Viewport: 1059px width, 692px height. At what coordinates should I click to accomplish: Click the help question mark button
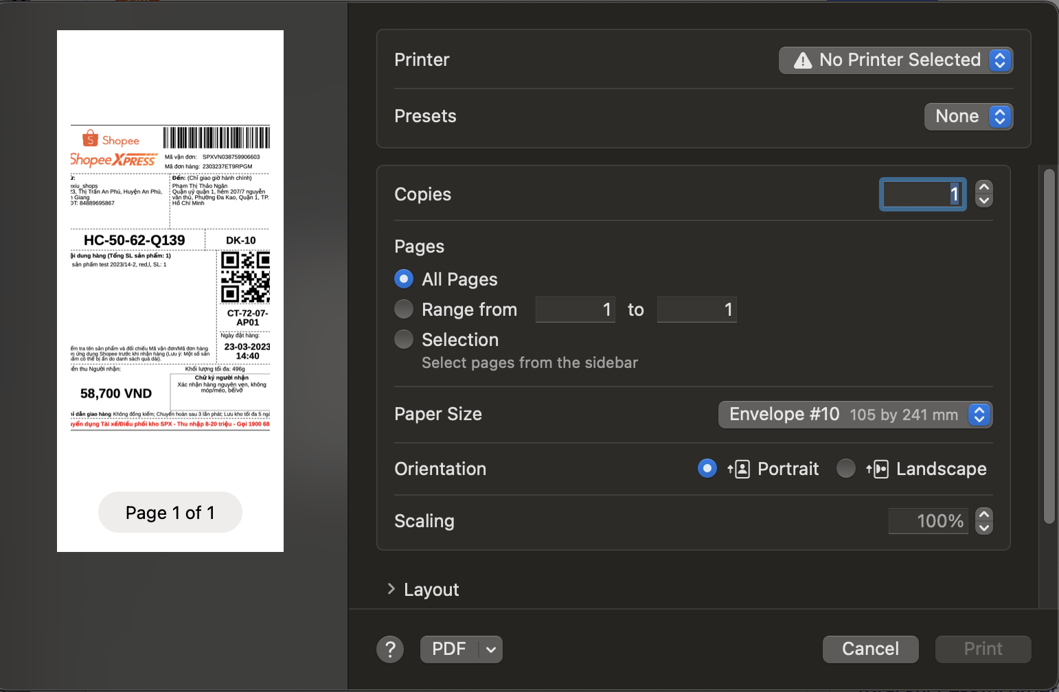(x=390, y=649)
